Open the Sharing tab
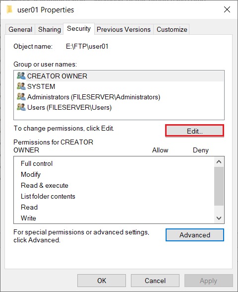Viewport: 238px width, 292px height. 50,29
